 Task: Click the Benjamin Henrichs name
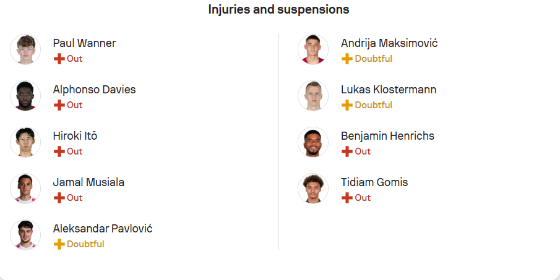tap(387, 136)
